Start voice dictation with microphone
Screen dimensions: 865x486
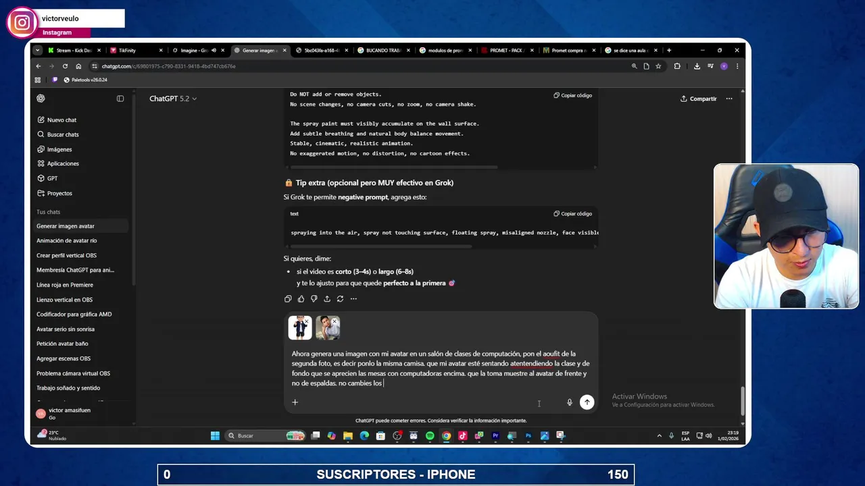570,402
